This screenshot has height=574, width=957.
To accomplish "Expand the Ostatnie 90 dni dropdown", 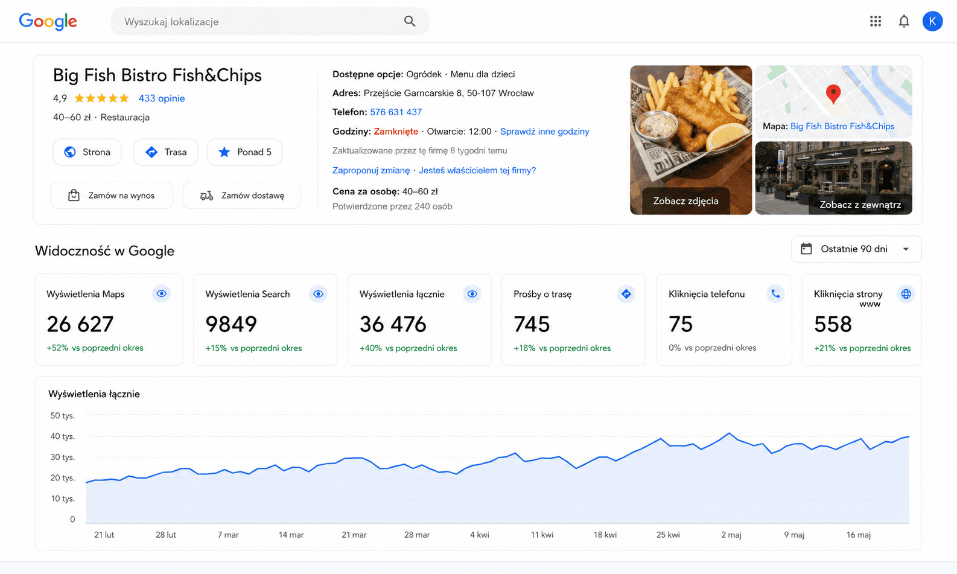I will click(856, 249).
